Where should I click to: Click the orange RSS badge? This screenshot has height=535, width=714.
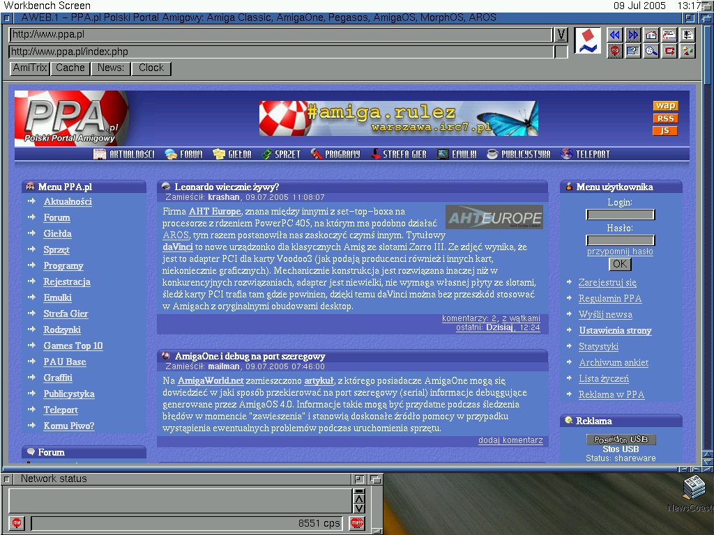click(x=665, y=118)
